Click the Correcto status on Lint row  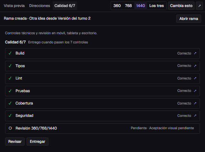[184, 78]
